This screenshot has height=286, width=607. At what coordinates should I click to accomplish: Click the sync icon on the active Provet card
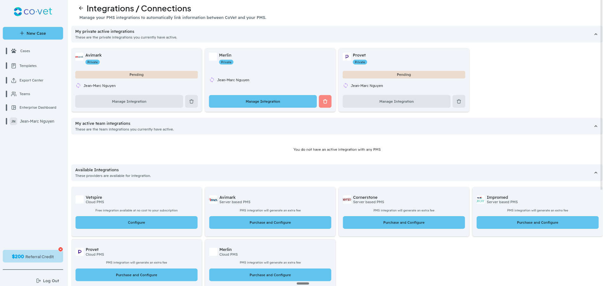346,86
